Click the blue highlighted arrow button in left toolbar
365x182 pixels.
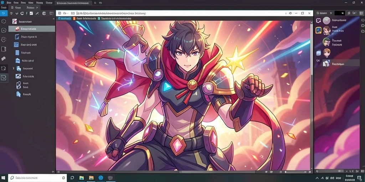pyautogui.click(x=4, y=13)
